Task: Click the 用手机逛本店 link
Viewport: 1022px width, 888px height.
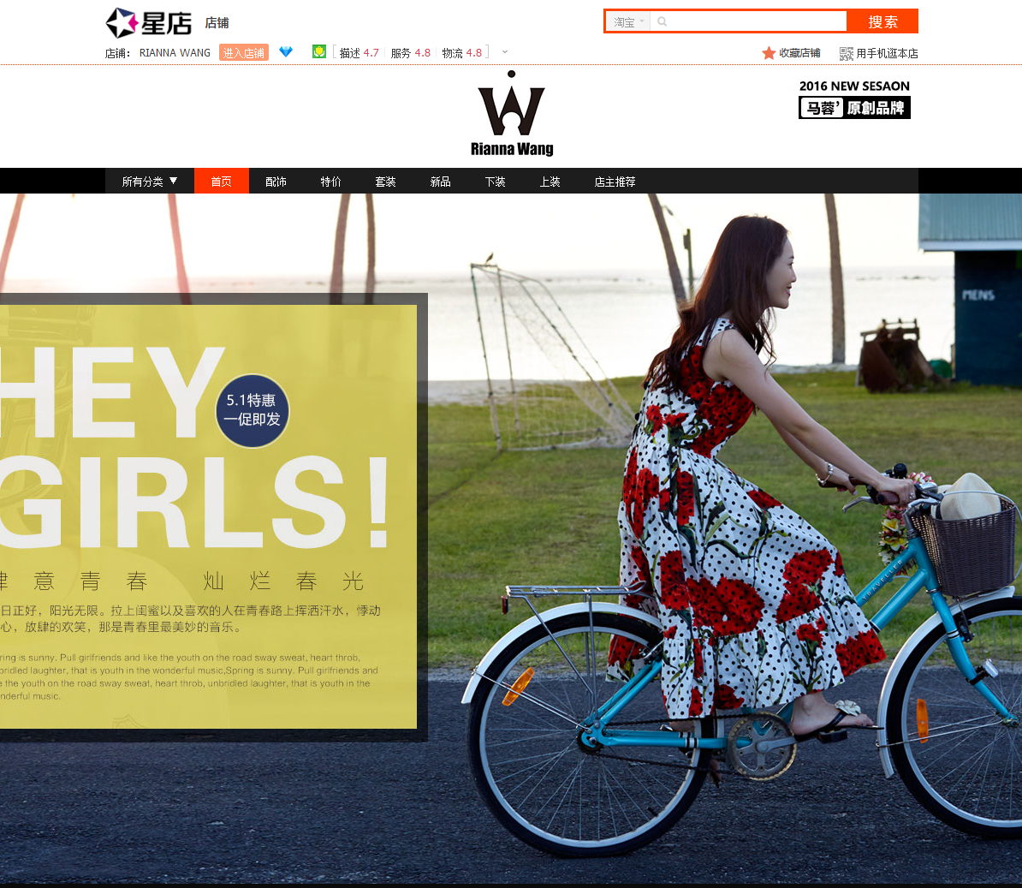Action: tap(887, 53)
